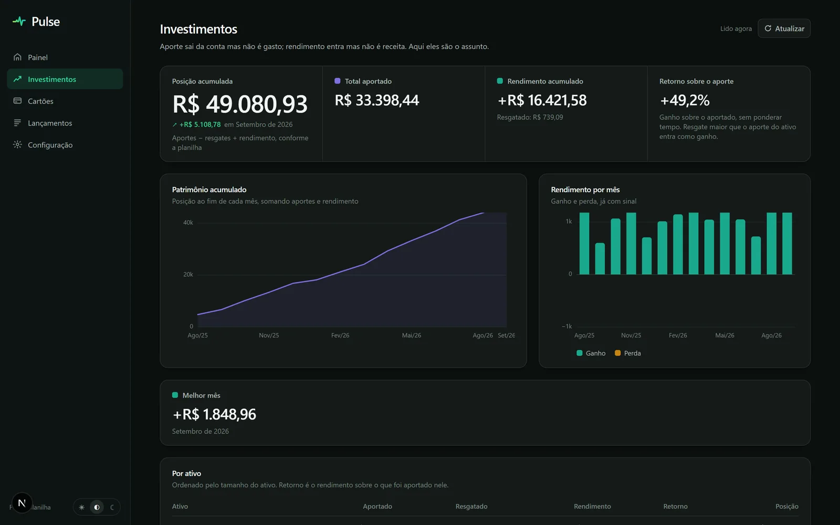840x525 pixels.
Task: Click the +R$ 1.848,96 best month value
Action: pos(214,414)
